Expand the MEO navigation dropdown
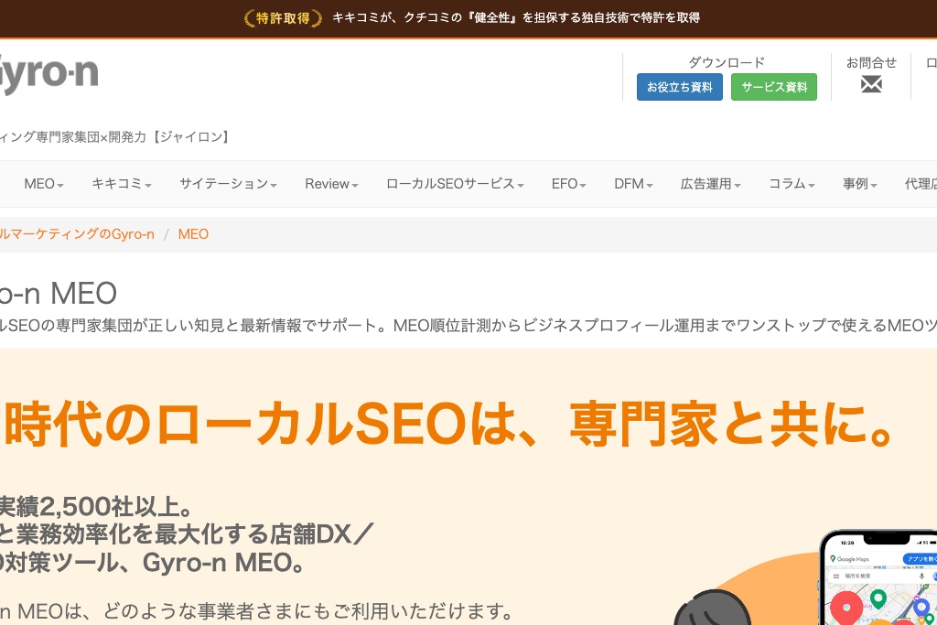Image resolution: width=937 pixels, height=625 pixels. click(44, 184)
